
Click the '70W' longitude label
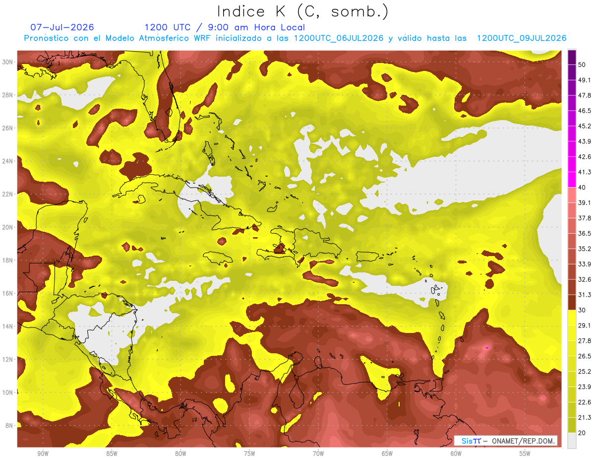pyautogui.click(x=318, y=454)
